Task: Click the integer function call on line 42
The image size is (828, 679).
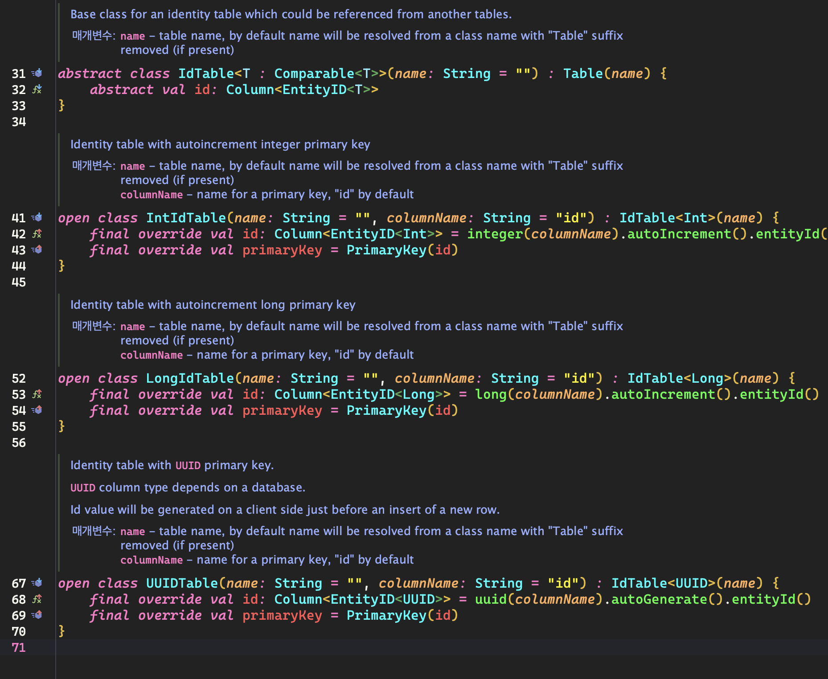Action: click(x=495, y=234)
